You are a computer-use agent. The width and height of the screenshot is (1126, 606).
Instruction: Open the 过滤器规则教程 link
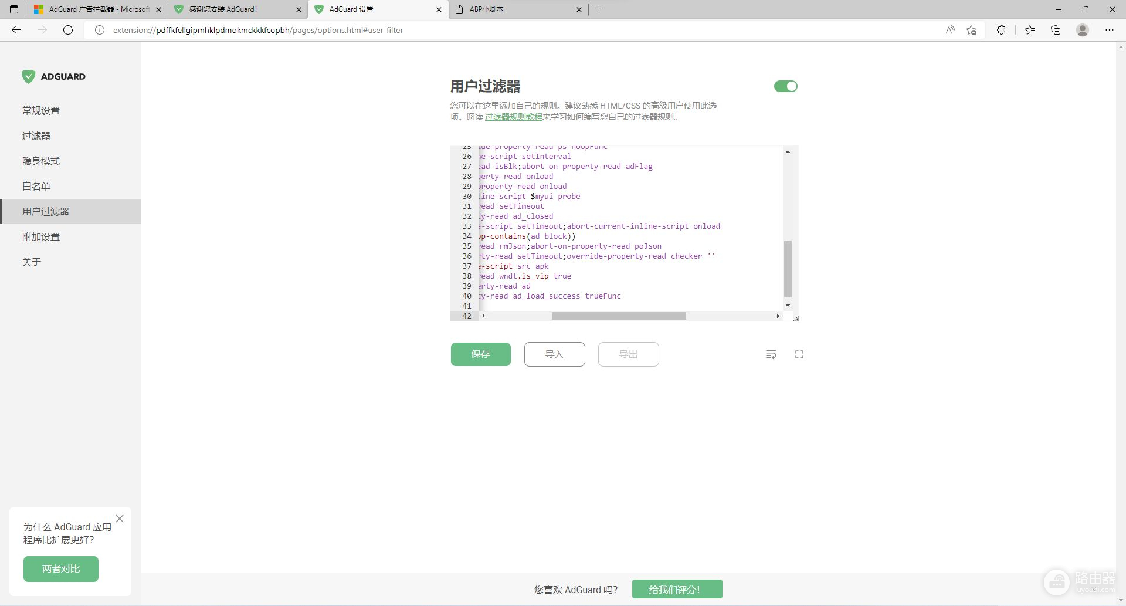513,117
